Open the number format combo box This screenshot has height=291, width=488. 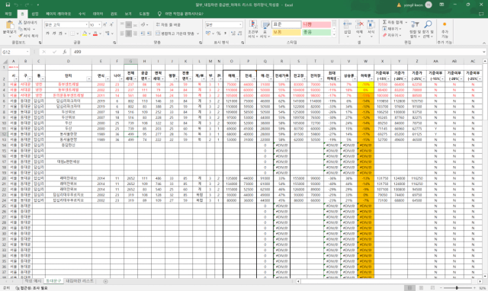(223, 24)
